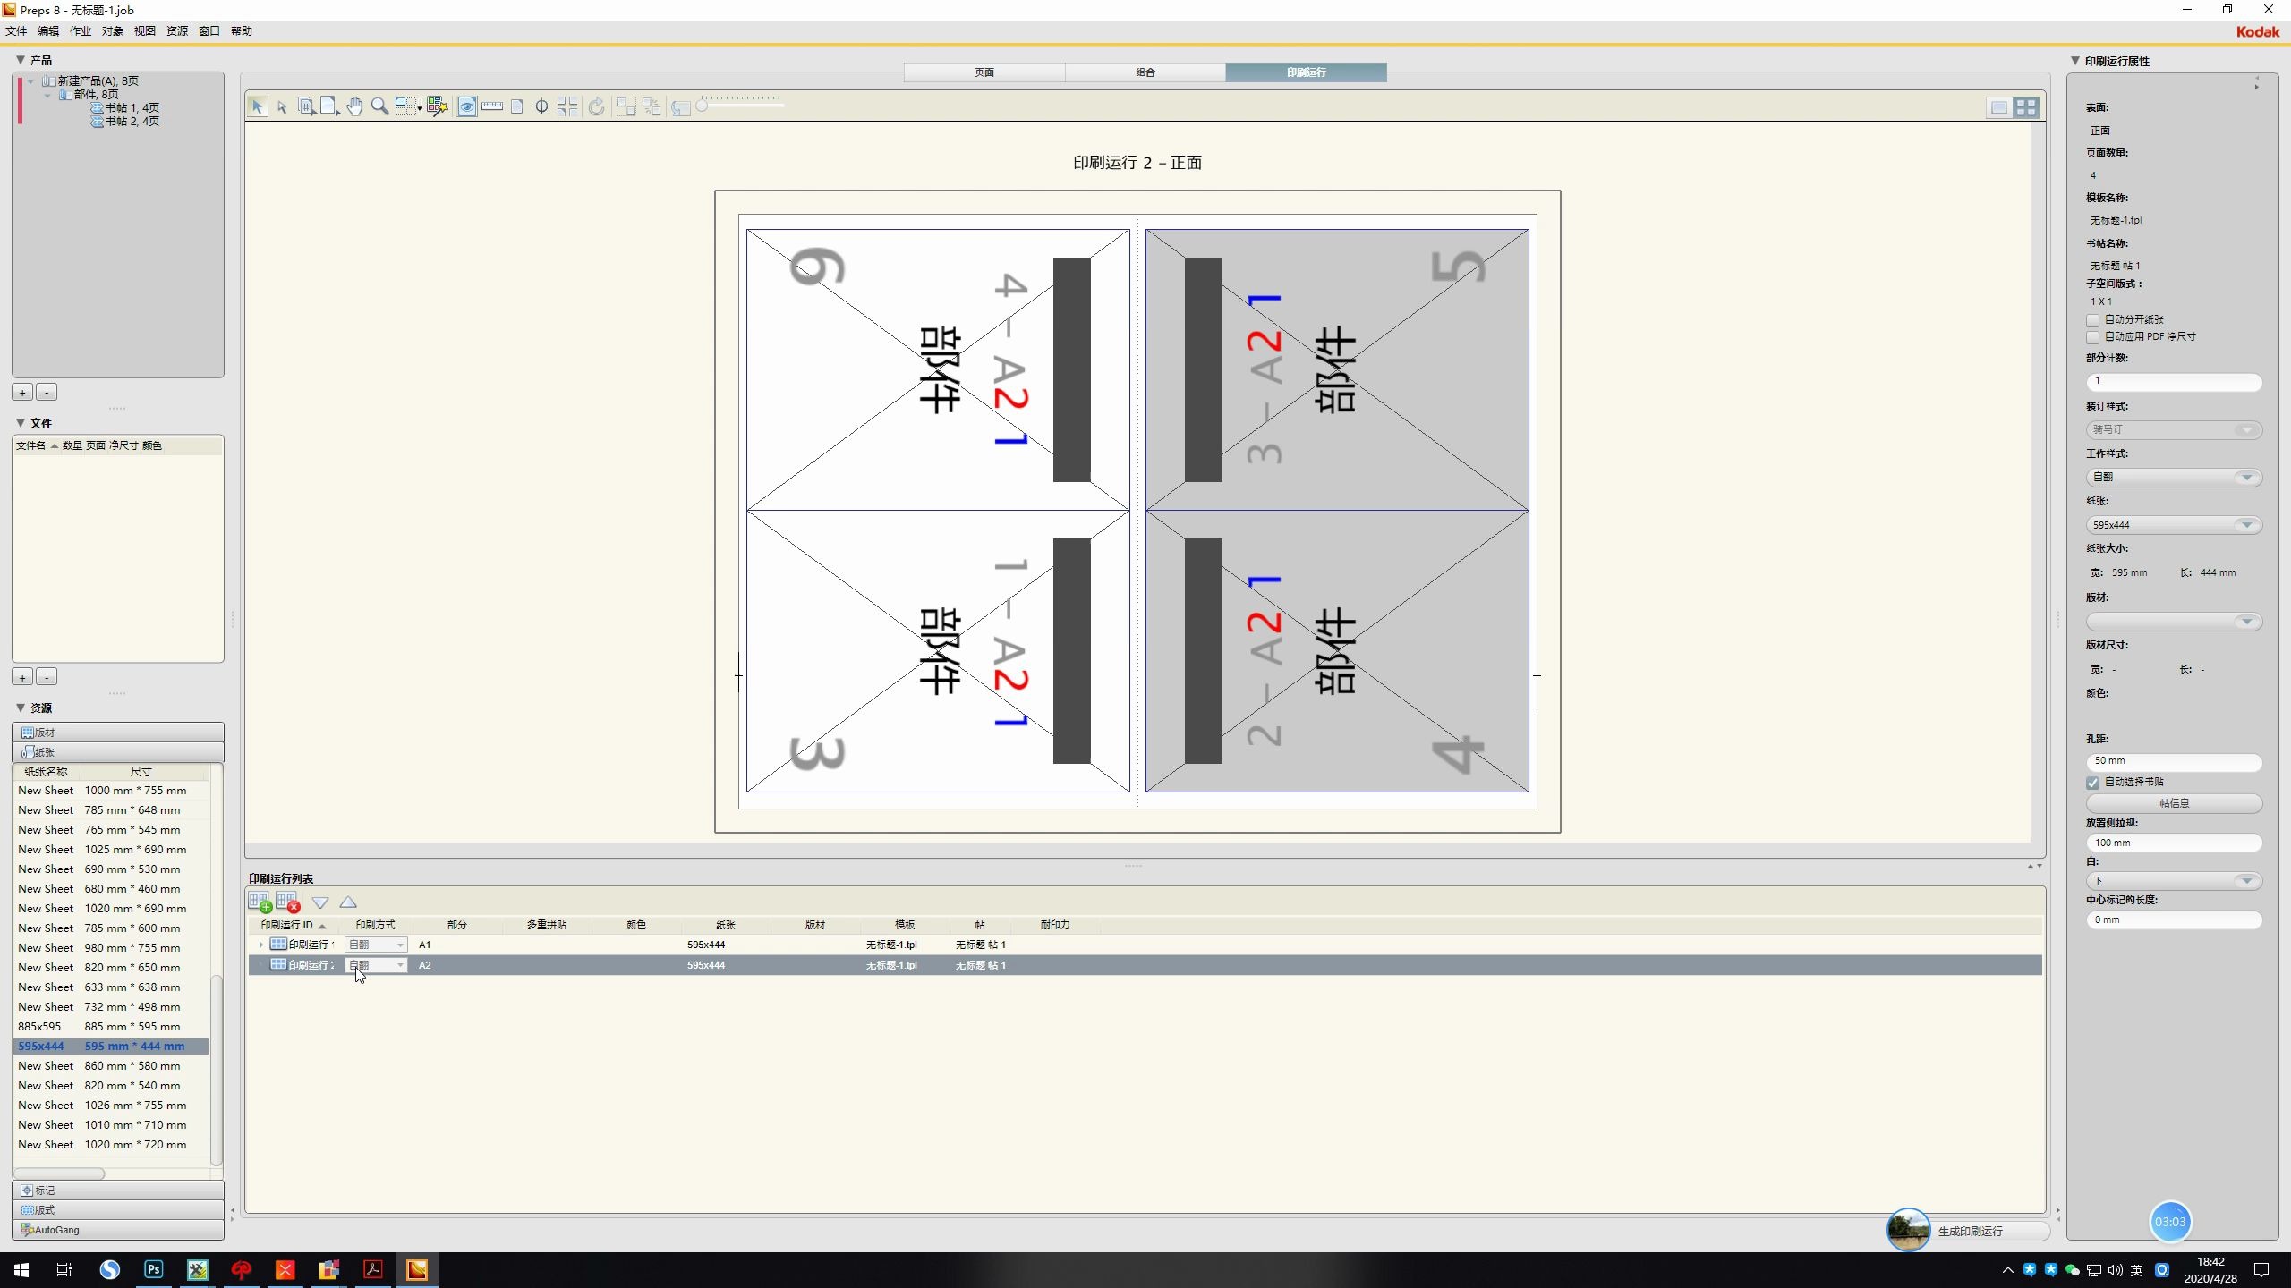Activate the magnifier zoom tool
The width and height of the screenshot is (2291, 1288).
click(x=379, y=107)
